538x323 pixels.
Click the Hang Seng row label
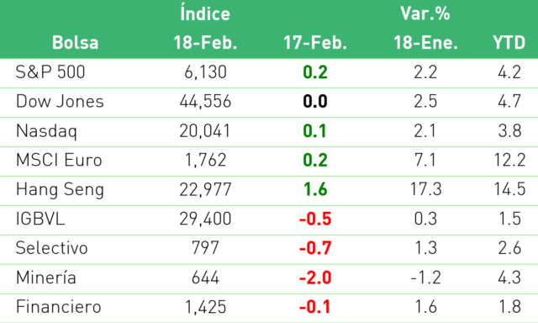60,190
